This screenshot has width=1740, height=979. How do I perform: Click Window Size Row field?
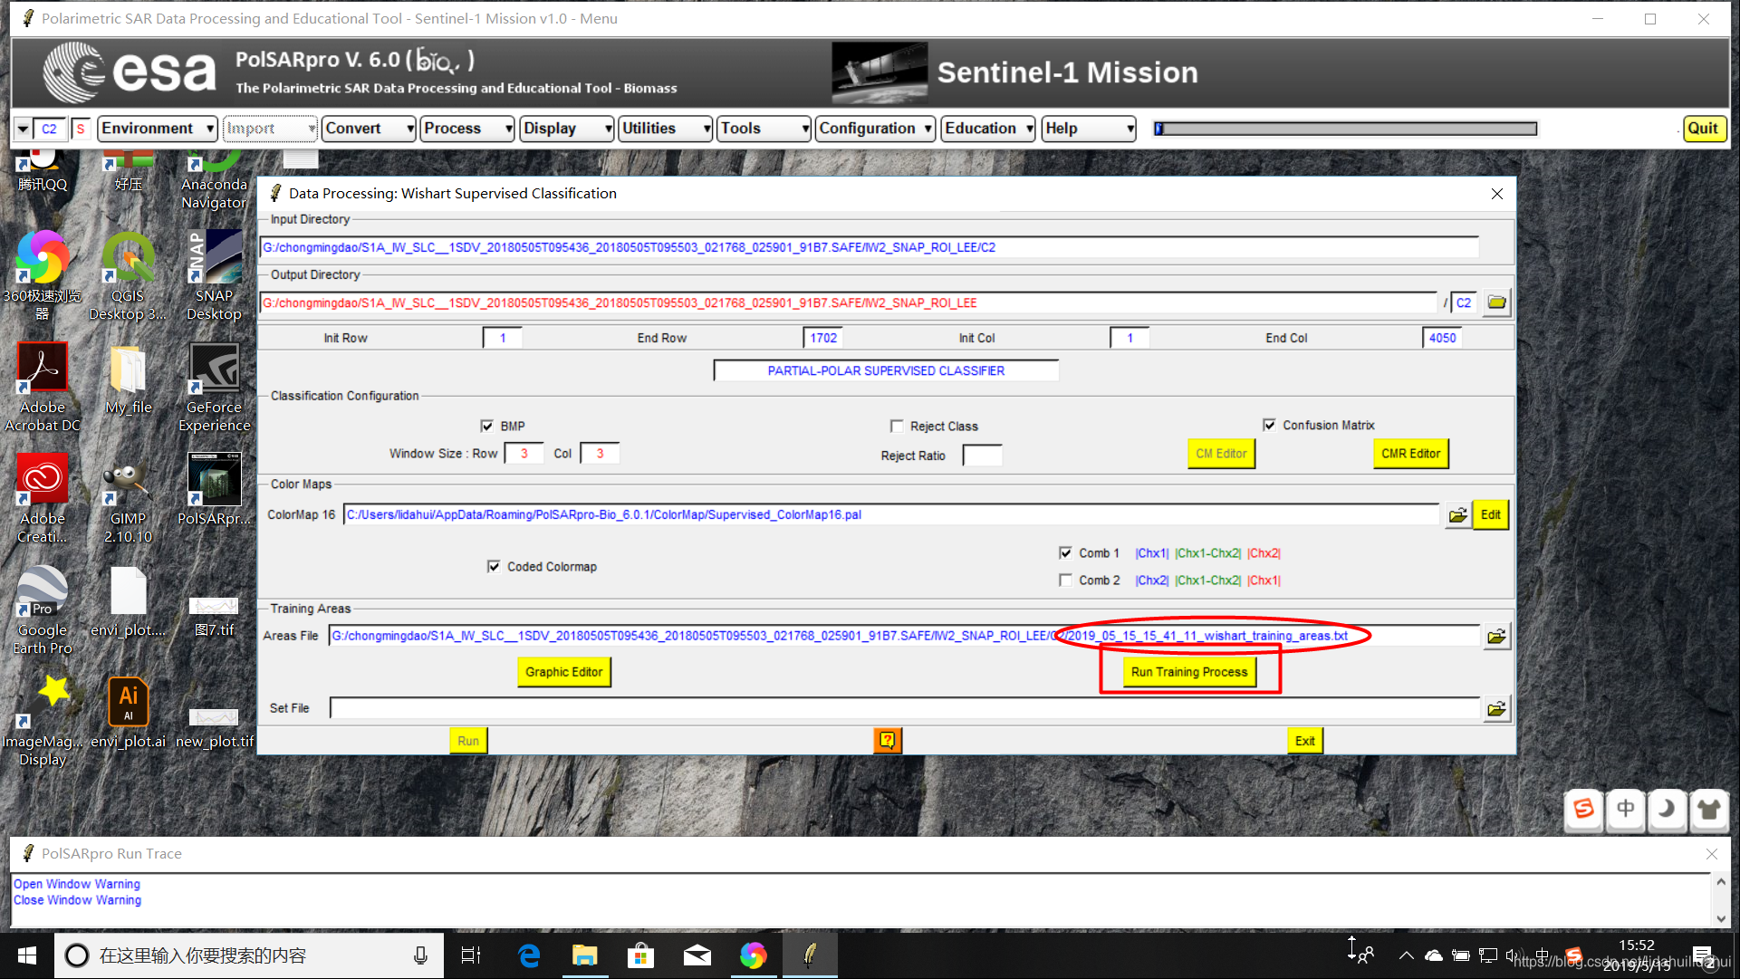pyautogui.click(x=524, y=454)
